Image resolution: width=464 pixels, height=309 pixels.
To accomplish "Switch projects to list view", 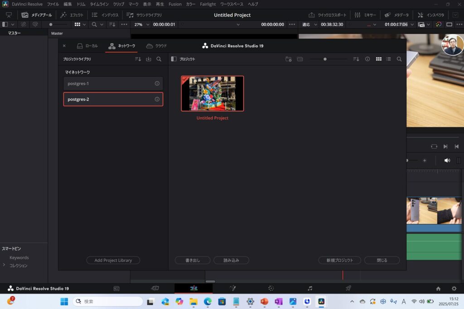I will click(x=388, y=59).
